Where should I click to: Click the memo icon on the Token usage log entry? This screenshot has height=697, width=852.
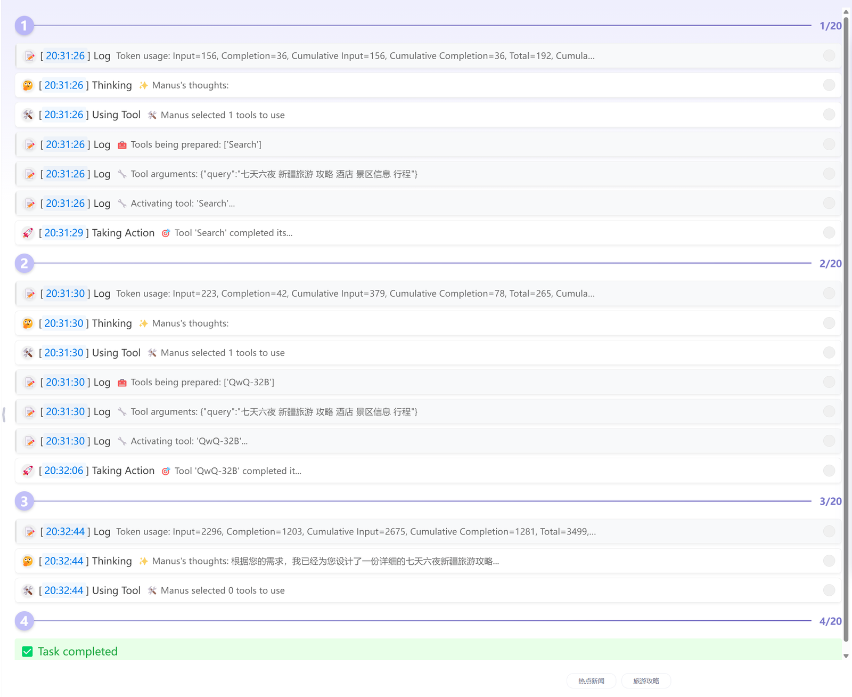coord(30,55)
